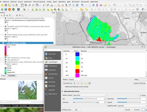Toggle visibility of T33UWR cloud_mask_20m layer

point(3,18)
